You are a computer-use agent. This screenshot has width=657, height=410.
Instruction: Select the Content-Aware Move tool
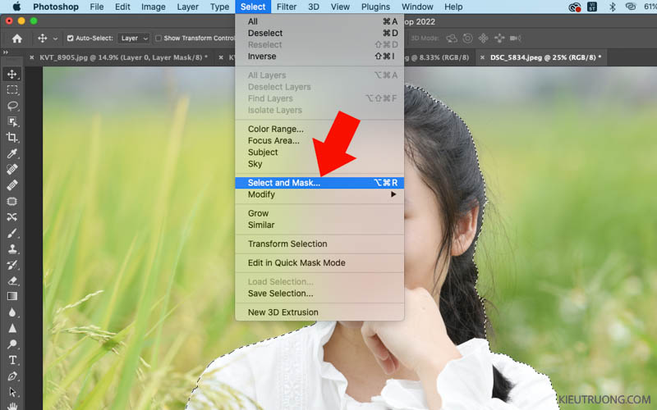click(12, 216)
